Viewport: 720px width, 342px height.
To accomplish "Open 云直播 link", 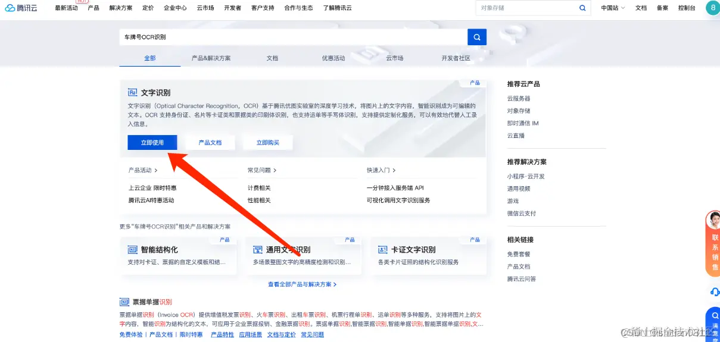I will coord(516,136).
